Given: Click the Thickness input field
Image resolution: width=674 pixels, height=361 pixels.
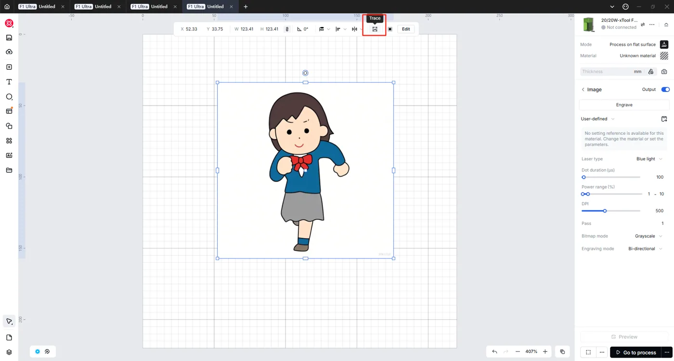Looking at the screenshot, I should [x=612, y=72].
